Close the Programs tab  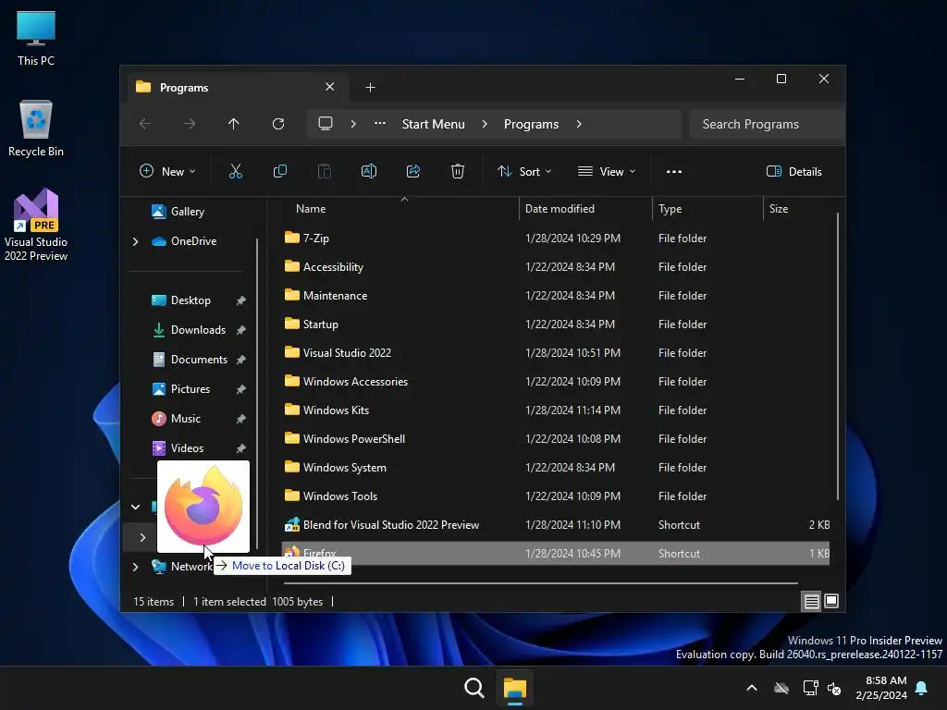point(330,87)
